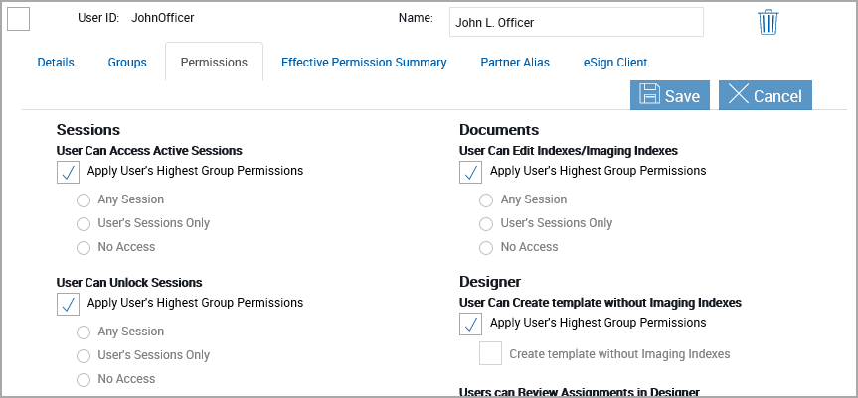The image size is (858, 398).
Task: Switch to the Groups tab
Action: pos(127,63)
